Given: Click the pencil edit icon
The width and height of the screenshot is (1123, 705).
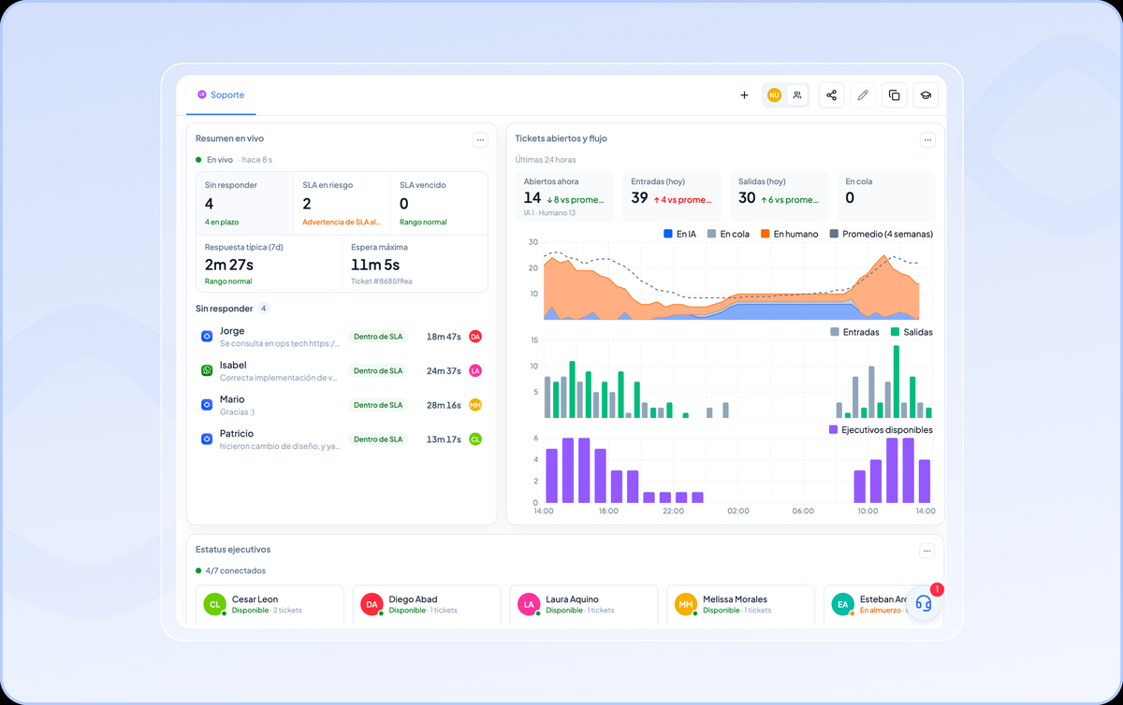Looking at the screenshot, I should coord(863,95).
